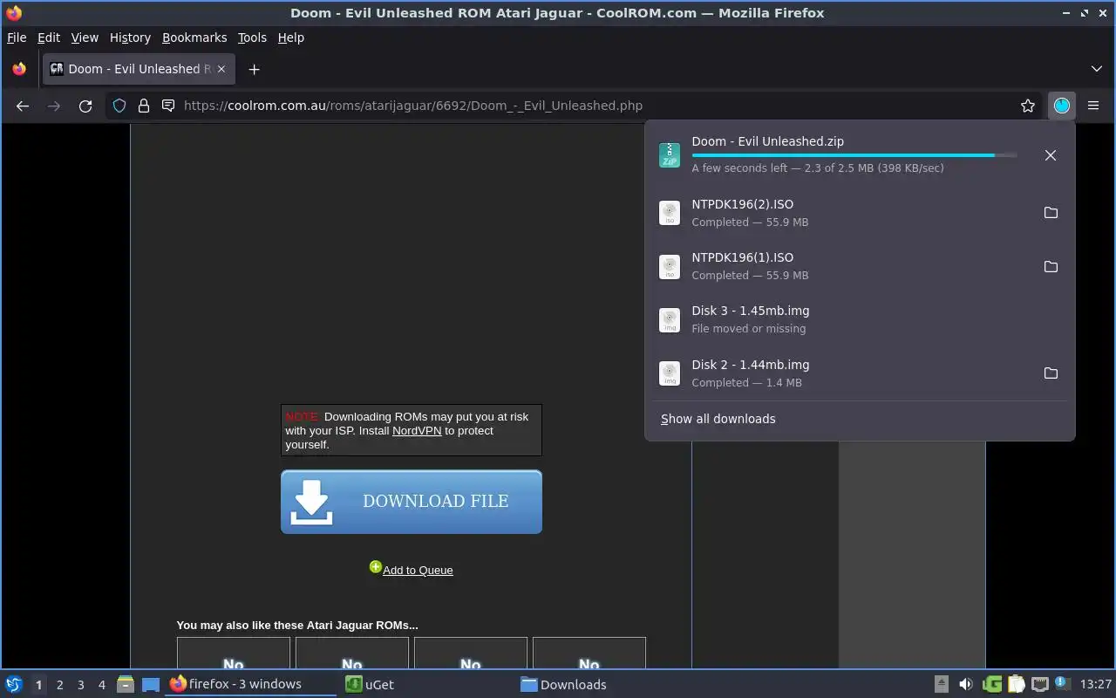Click the zip icon of Doom download
This screenshot has height=698, width=1116.
click(x=670, y=155)
